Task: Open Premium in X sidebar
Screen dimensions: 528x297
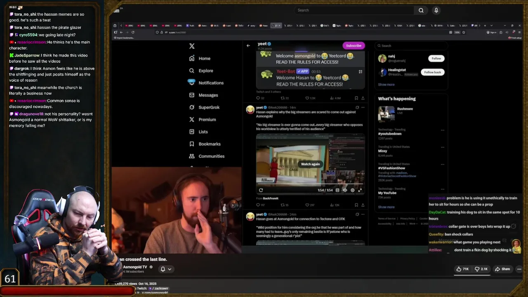Action: click(x=203, y=120)
